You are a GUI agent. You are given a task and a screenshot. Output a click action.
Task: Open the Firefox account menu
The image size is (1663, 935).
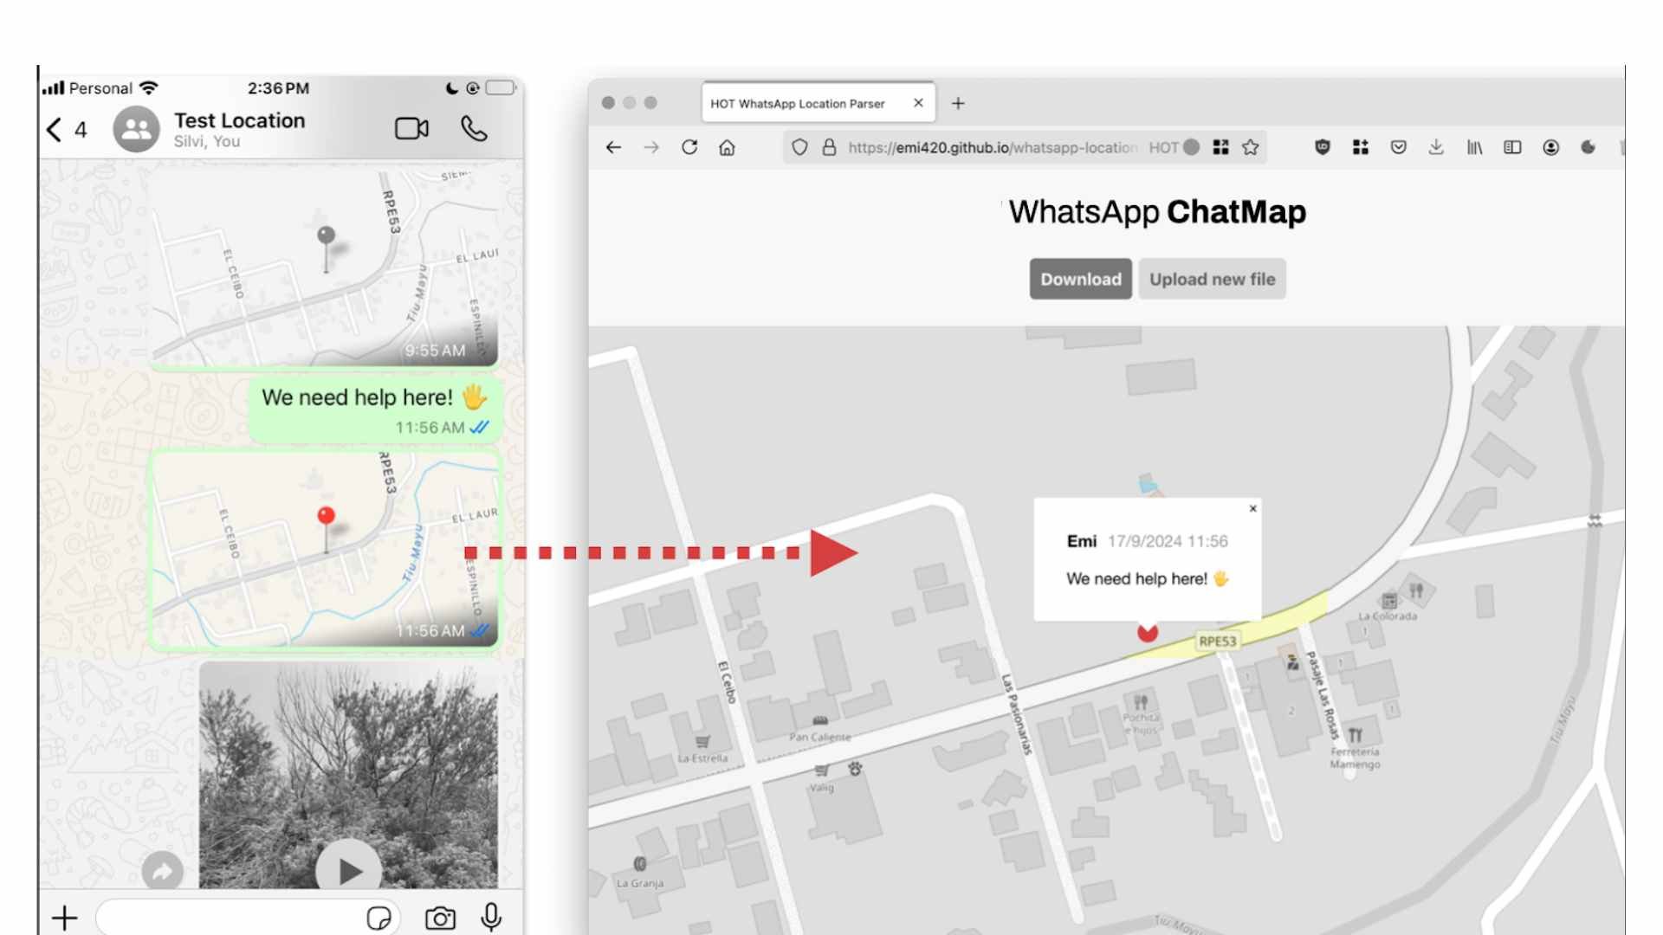point(1550,147)
